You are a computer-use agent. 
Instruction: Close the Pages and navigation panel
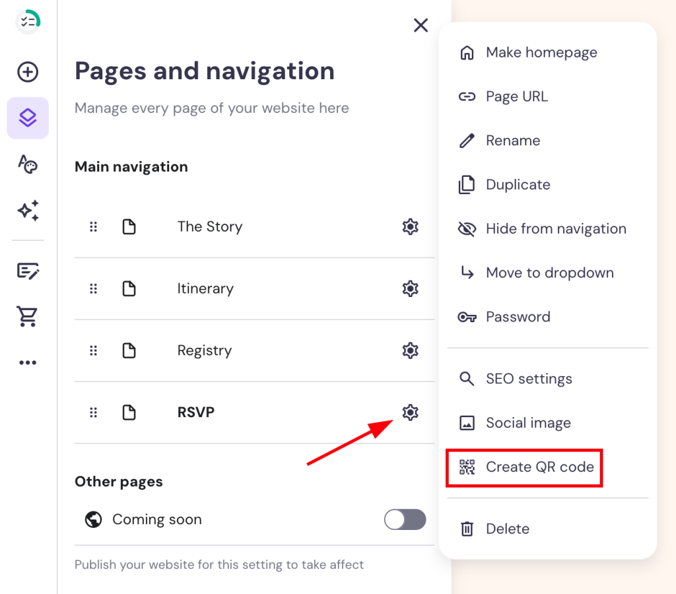click(x=421, y=25)
